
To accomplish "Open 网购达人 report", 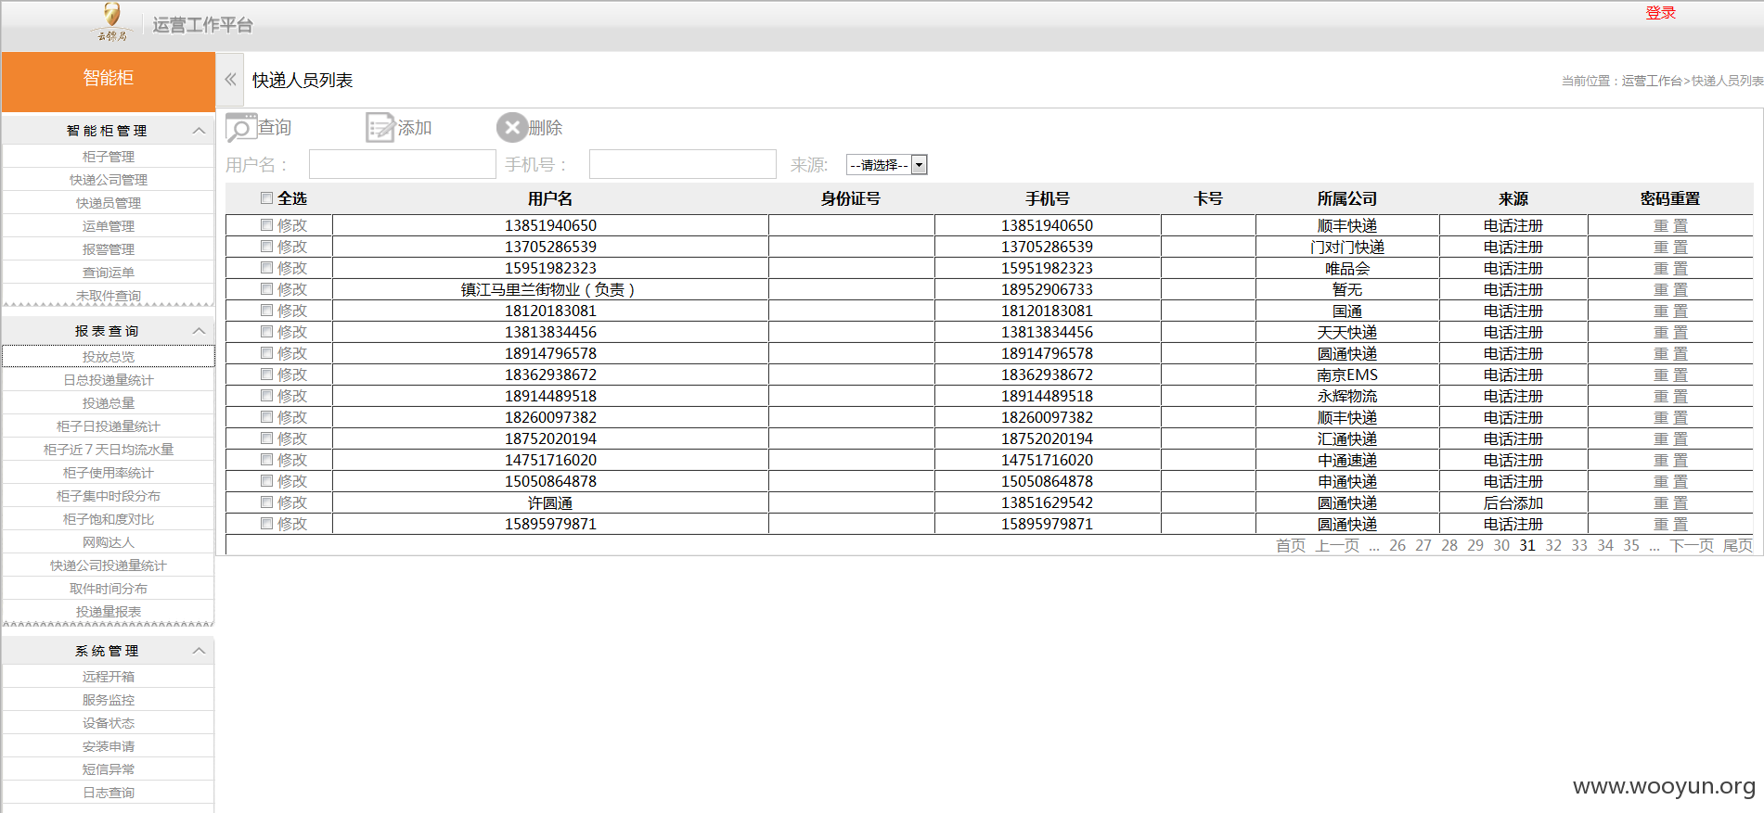I will click(109, 542).
